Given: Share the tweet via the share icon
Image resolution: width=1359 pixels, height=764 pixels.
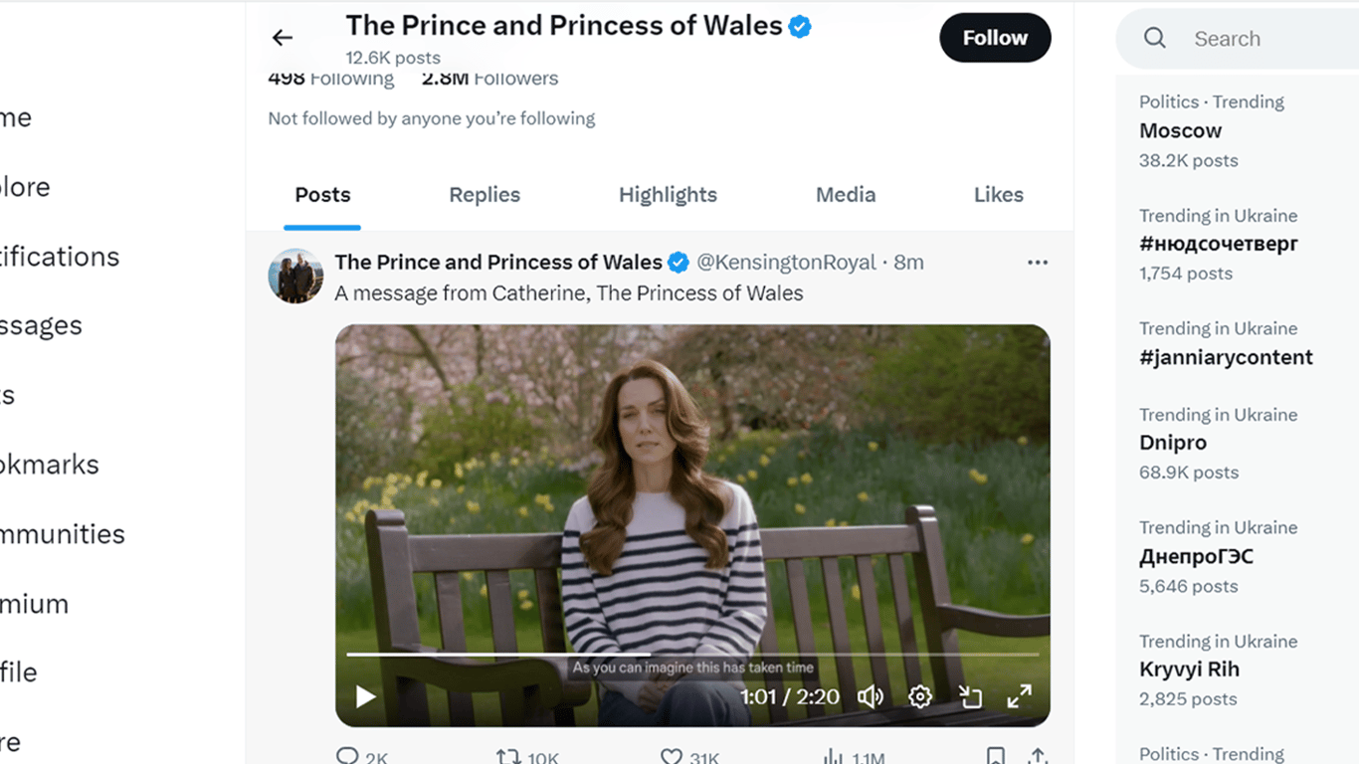Looking at the screenshot, I should tap(1038, 755).
